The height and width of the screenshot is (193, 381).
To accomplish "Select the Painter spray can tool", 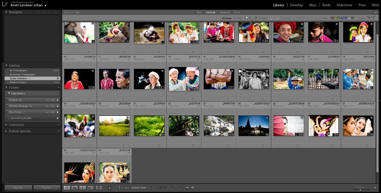I will pos(110,187).
